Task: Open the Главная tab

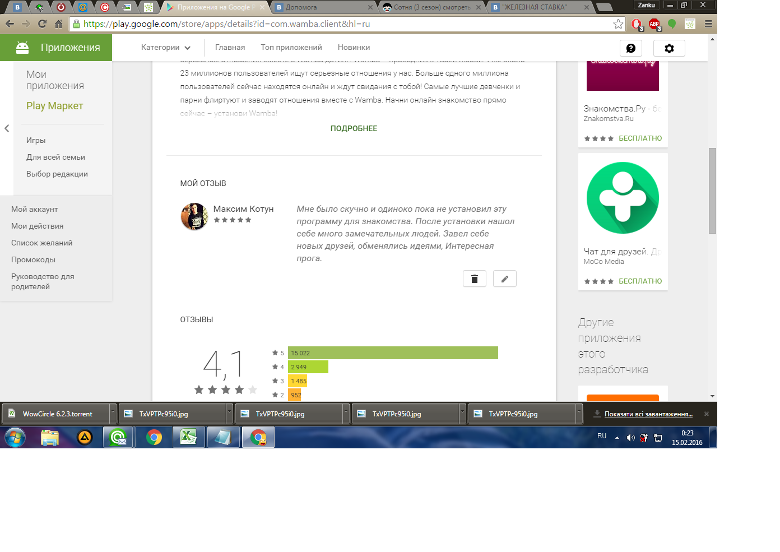Action: pos(230,48)
